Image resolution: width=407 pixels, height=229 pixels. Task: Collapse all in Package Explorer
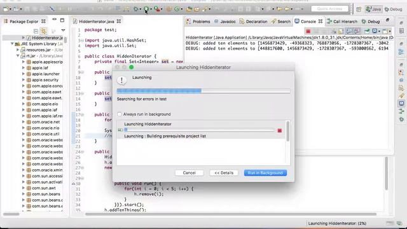coord(36,31)
